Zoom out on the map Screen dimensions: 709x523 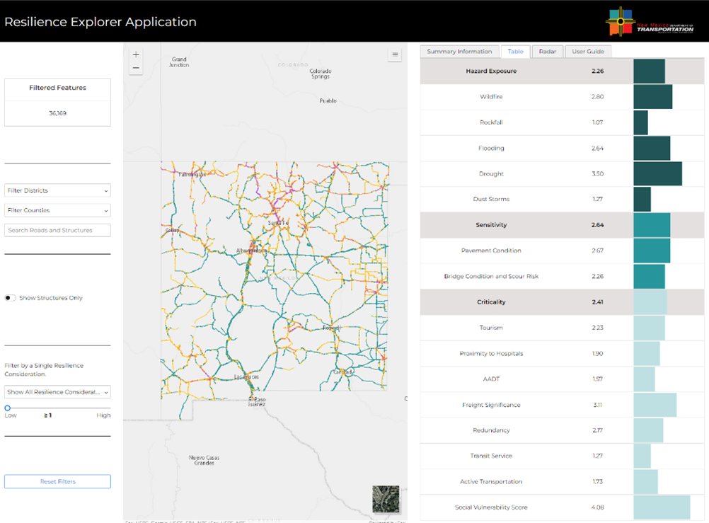tap(135, 69)
